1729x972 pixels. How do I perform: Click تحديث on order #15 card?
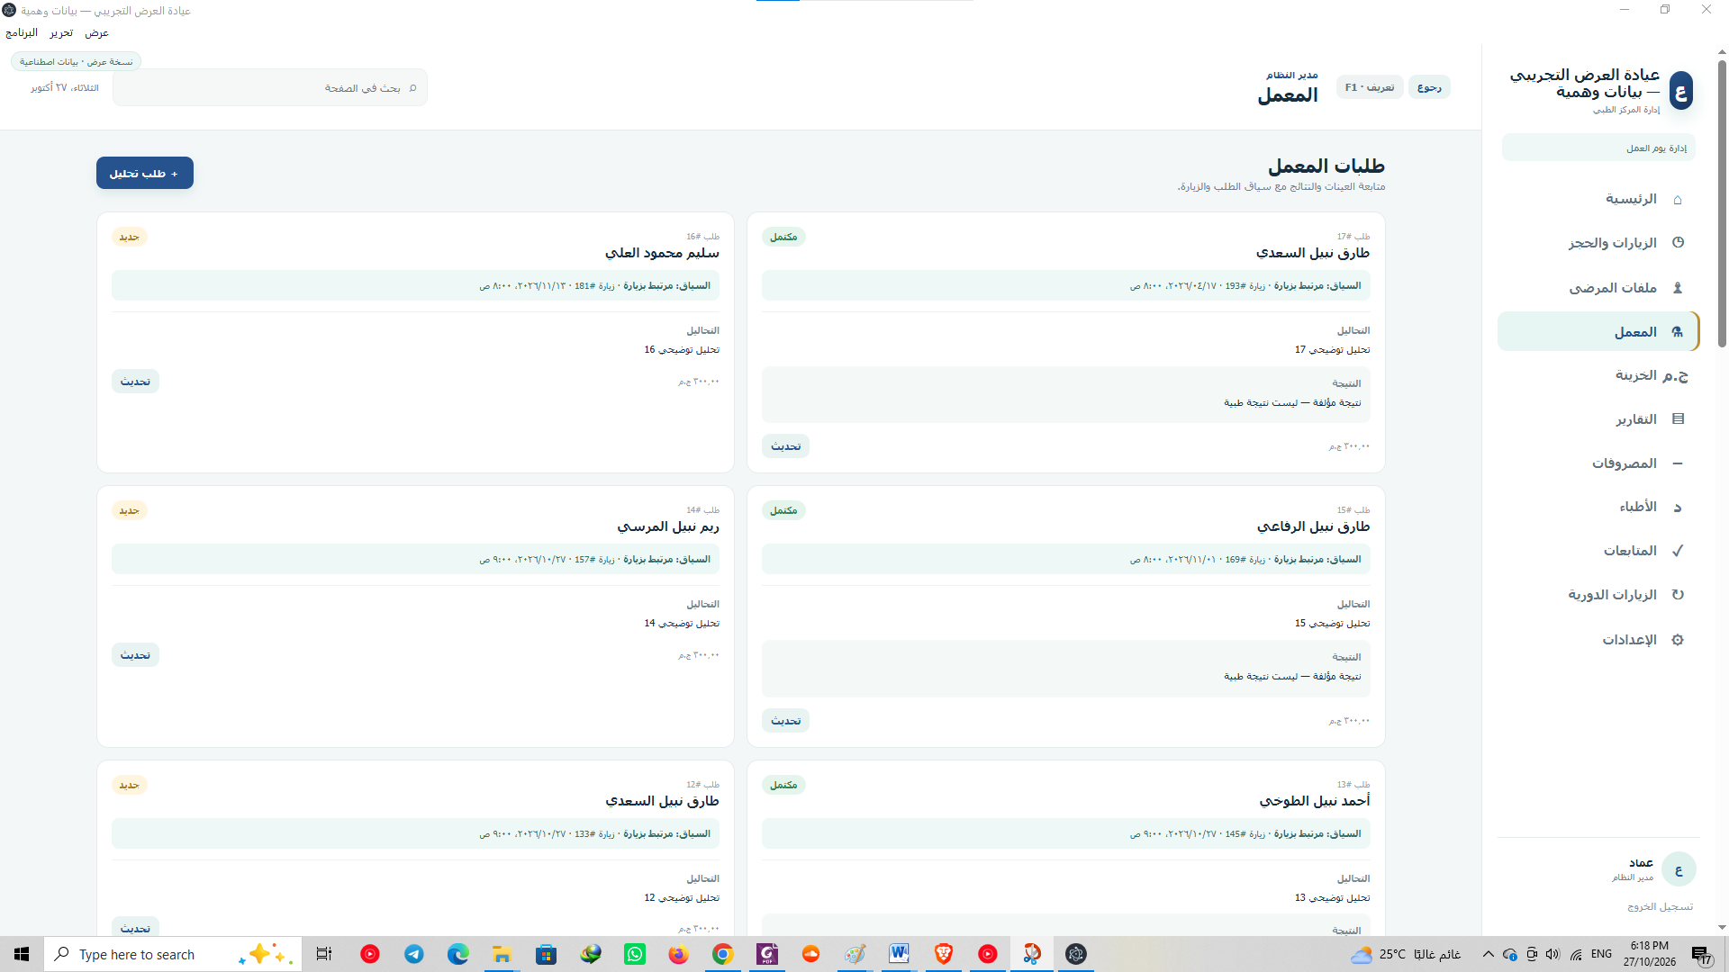coord(785,721)
